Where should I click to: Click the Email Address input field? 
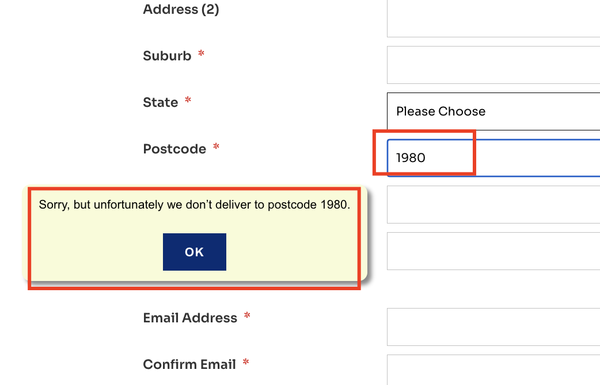[493, 327]
